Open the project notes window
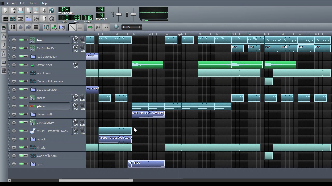332x186 pixels. [x=44, y=19]
